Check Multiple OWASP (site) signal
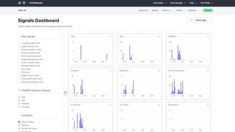The height and width of the screenshot is (132, 235). [19, 66]
